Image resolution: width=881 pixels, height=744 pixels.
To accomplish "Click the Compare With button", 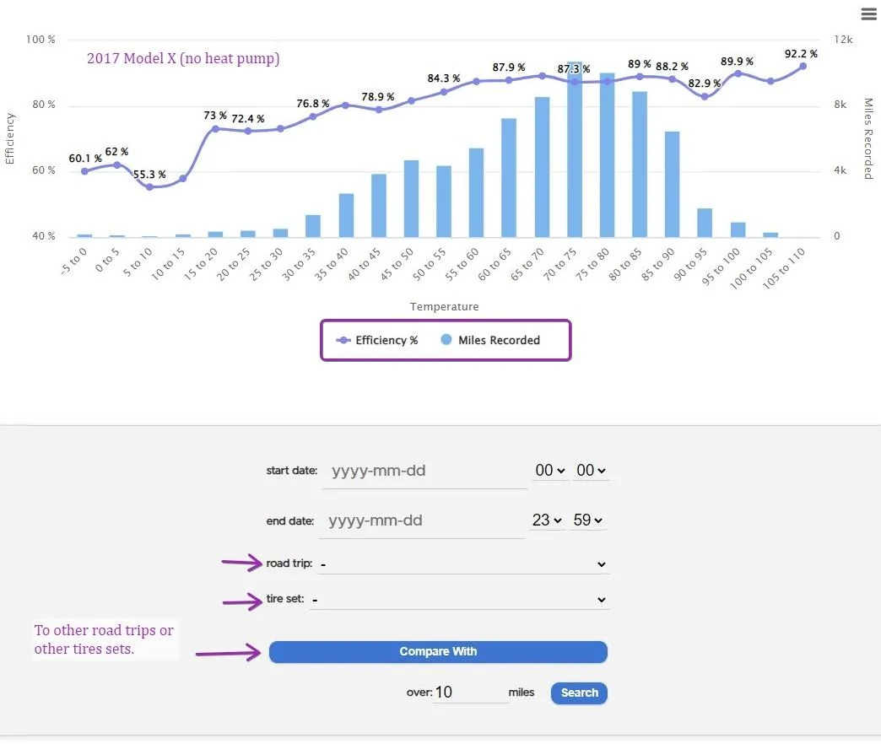I will (x=438, y=652).
